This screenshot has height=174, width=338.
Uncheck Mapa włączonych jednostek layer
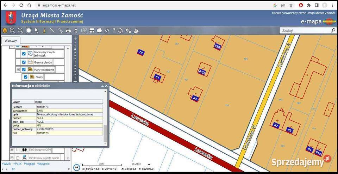tap(24, 54)
